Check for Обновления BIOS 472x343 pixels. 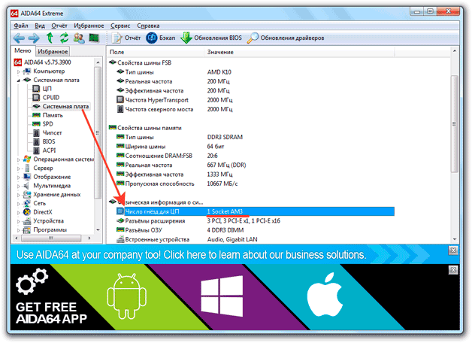point(211,38)
